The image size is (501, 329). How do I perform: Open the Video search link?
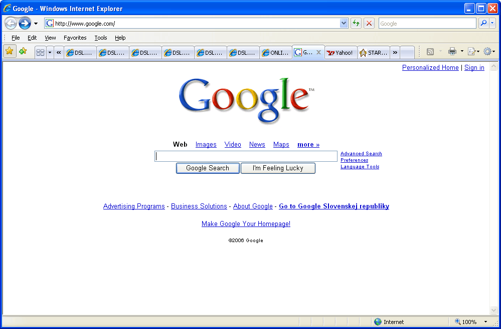(233, 144)
